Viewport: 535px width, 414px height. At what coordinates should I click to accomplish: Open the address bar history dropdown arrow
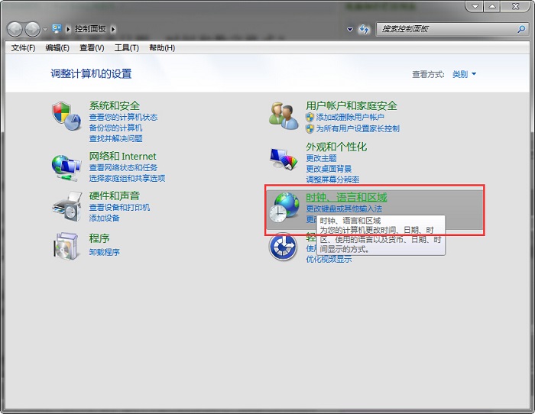[x=350, y=29]
